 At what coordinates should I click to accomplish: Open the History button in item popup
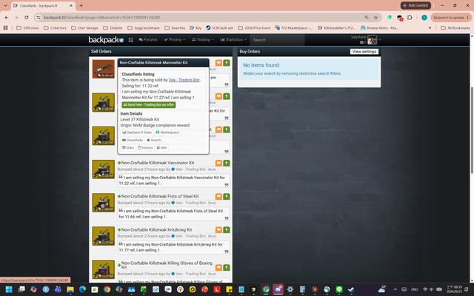[x=145, y=148]
